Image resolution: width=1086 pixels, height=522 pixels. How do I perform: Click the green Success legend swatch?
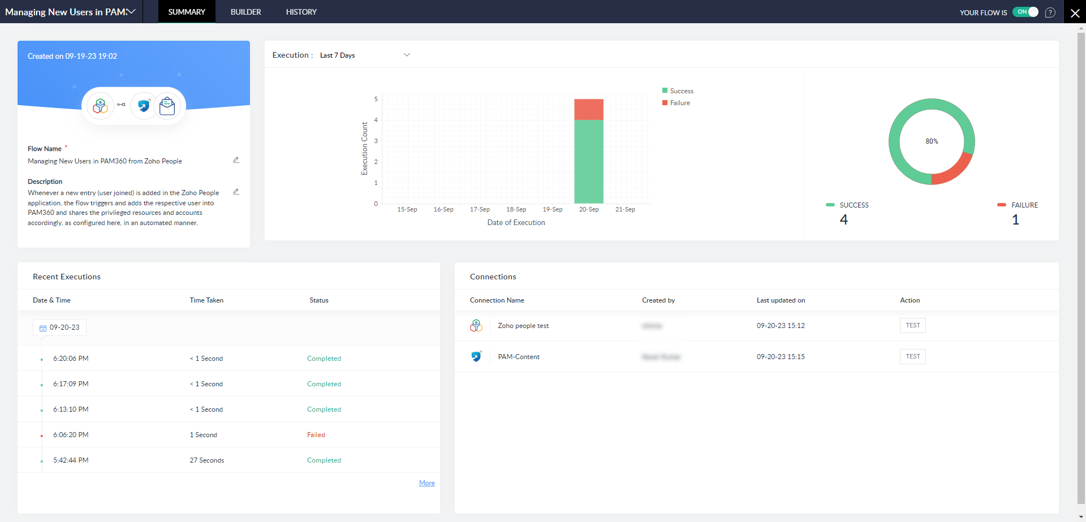[665, 90]
